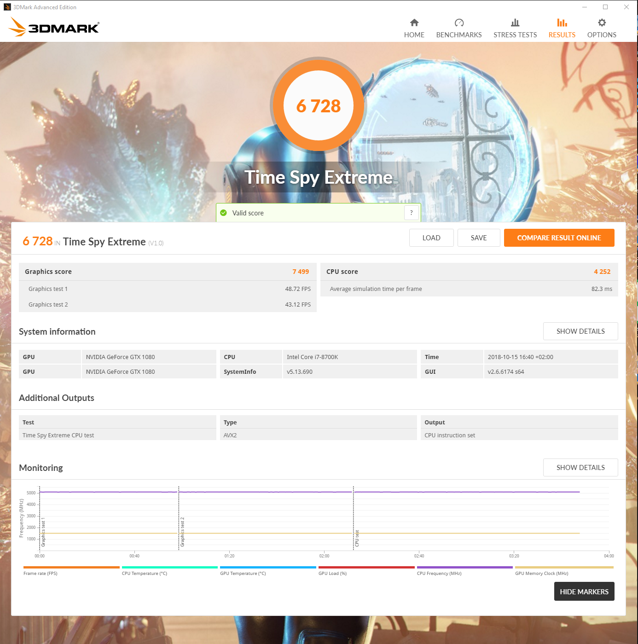Click the Intel Core i7-8700K cell
638x644 pixels.
[349, 357]
